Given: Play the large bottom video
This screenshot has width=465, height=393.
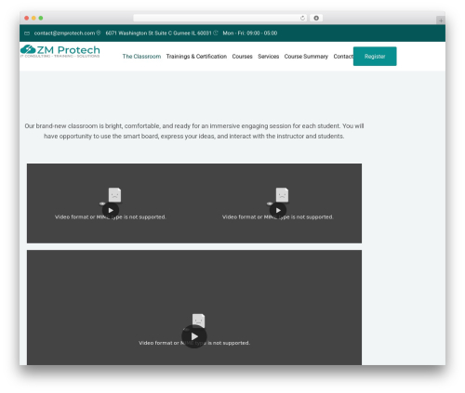Looking at the screenshot, I should [194, 336].
